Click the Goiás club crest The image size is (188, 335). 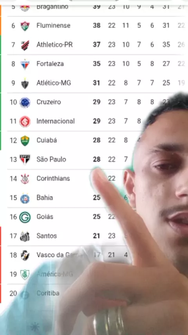point(25,217)
